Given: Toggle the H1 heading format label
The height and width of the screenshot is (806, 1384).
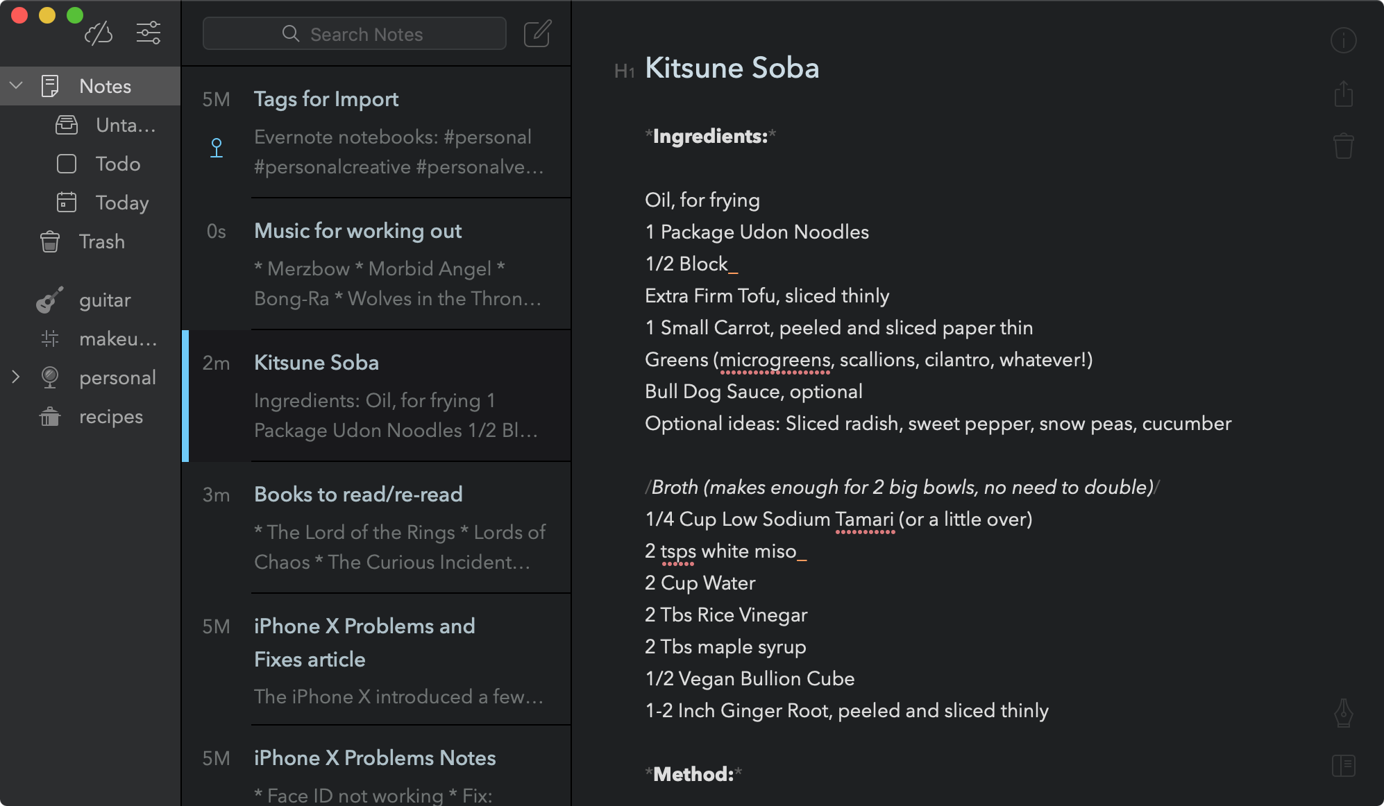Looking at the screenshot, I should [x=624, y=70].
